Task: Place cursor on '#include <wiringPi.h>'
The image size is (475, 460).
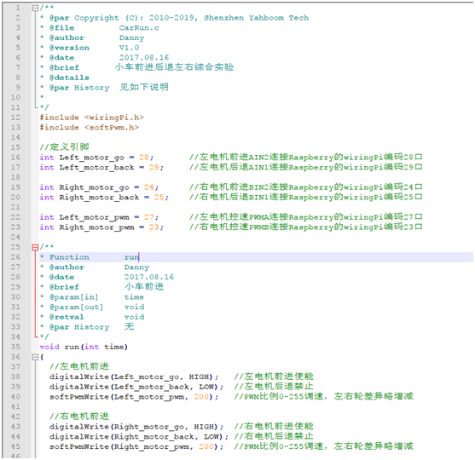Action: (92, 118)
